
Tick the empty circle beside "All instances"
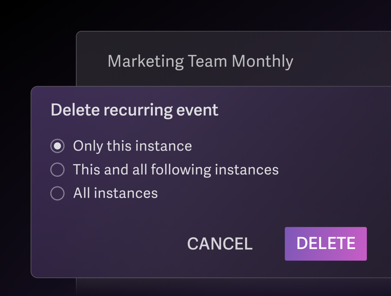(58, 193)
